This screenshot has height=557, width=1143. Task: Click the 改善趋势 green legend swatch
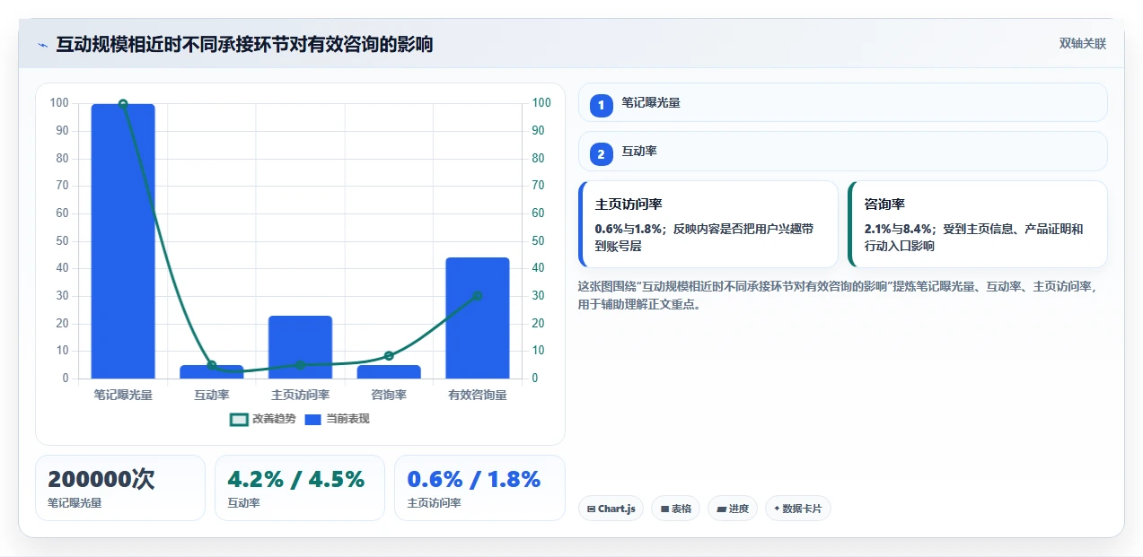239,419
